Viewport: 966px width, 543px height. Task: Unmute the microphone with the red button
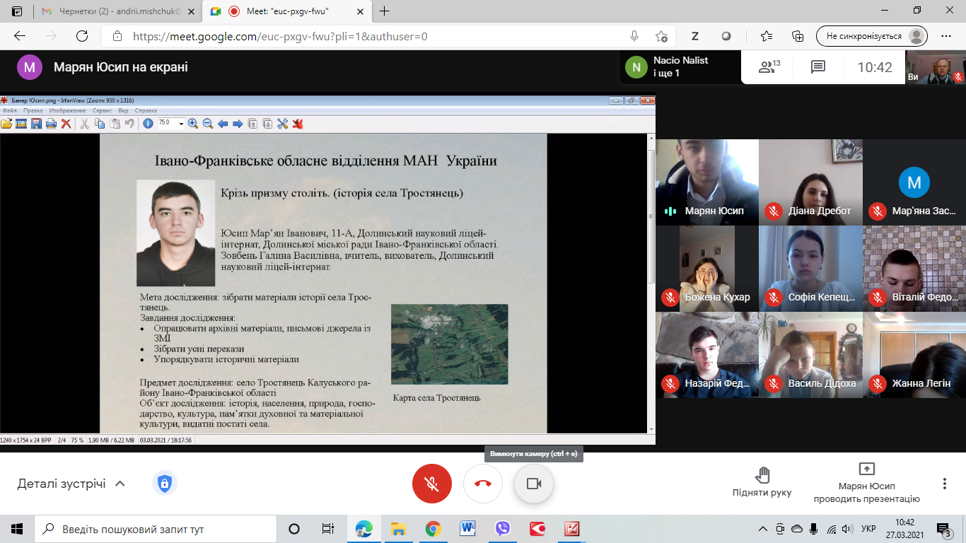click(431, 484)
